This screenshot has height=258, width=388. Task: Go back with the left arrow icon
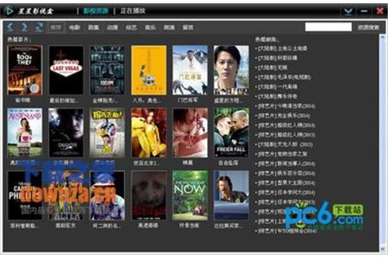[10, 27]
